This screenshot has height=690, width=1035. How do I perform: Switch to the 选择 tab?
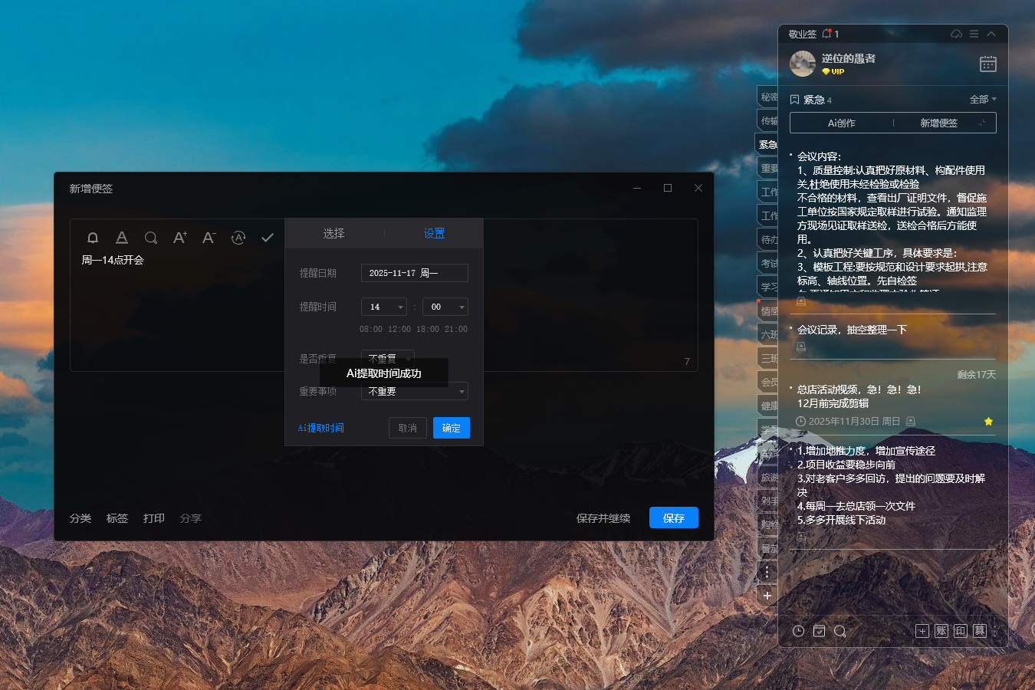(x=333, y=233)
